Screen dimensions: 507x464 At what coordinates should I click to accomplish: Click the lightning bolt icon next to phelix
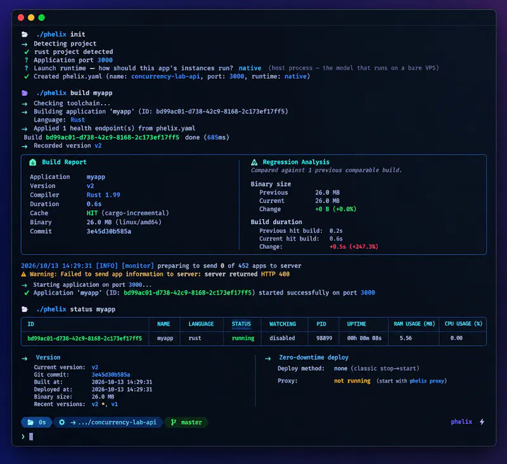pyautogui.click(x=482, y=422)
